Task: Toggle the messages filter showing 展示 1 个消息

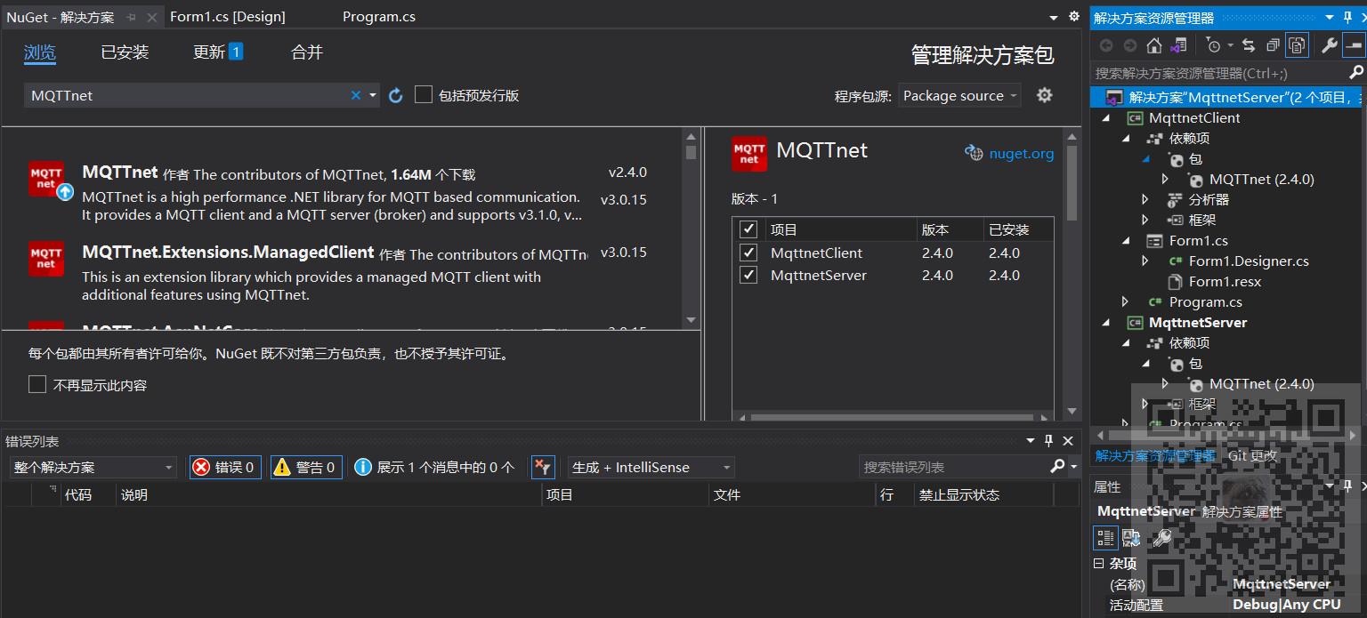Action: click(434, 467)
